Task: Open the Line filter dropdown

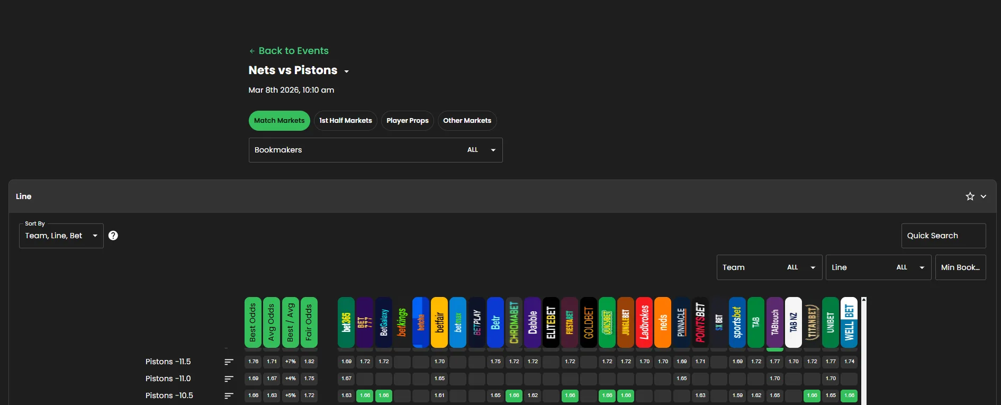Action: 879,267
